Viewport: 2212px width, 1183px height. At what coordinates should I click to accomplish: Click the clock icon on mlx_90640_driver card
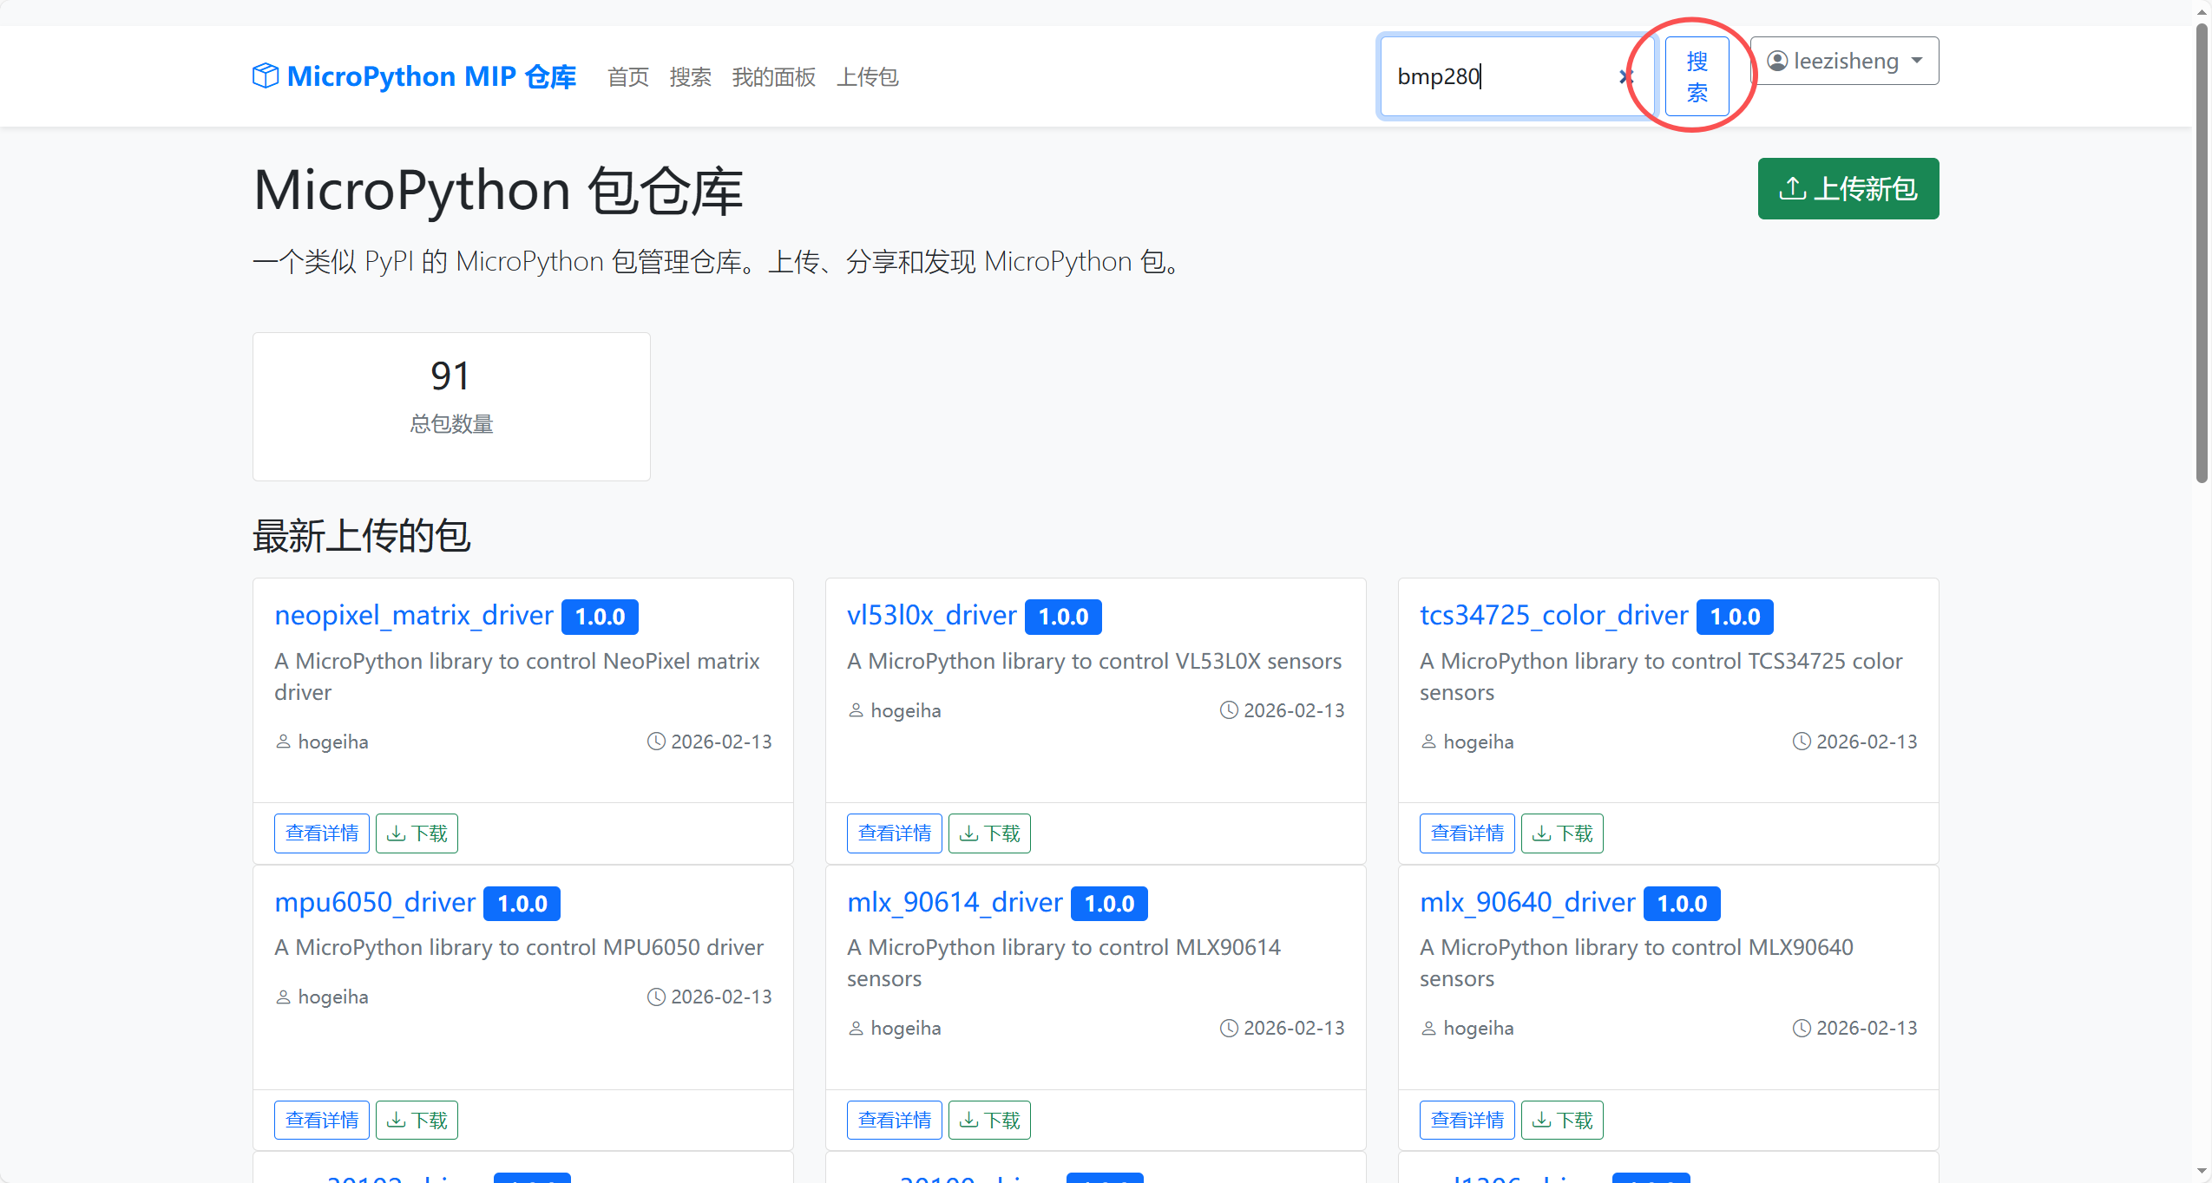pos(1802,1028)
